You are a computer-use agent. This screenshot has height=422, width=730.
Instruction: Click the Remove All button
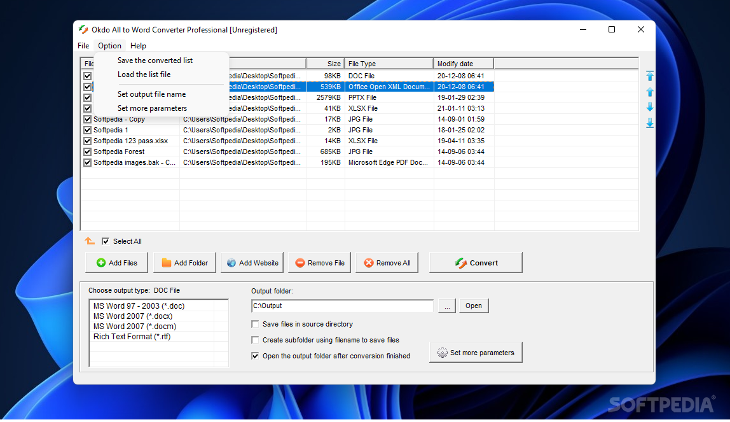[387, 263]
